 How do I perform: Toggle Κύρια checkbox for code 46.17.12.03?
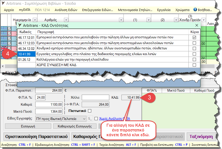(x=194, y=43)
